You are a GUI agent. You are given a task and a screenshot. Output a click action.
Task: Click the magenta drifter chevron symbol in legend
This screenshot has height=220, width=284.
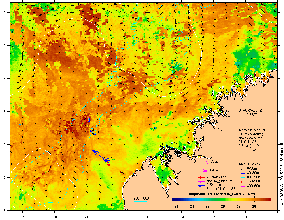click(205, 170)
